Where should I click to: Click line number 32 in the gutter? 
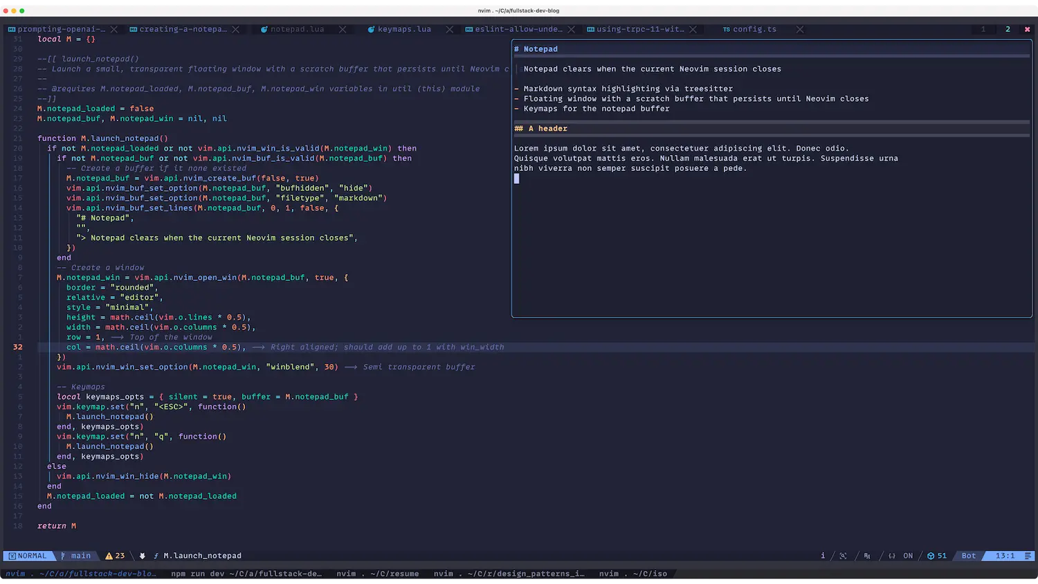click(x=17, y=347)
